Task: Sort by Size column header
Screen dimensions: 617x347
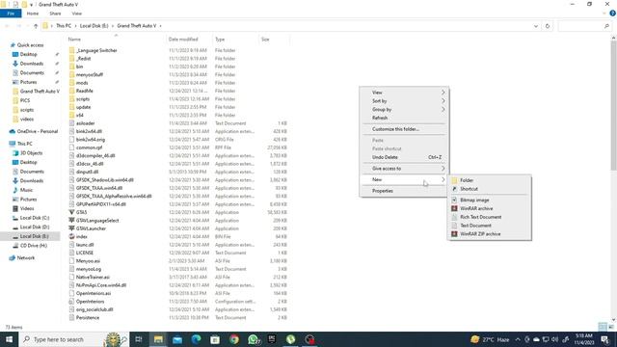Action: 266,40
